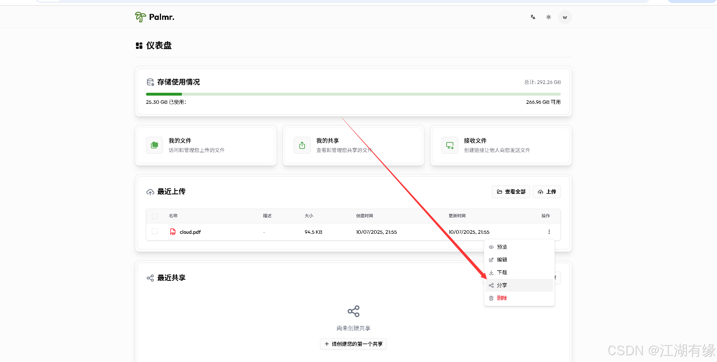Image resolution: width=717 pixels, height=362 pixels.
Task: Toggle the theme with the sun icon
Action: tap(548, 17)
